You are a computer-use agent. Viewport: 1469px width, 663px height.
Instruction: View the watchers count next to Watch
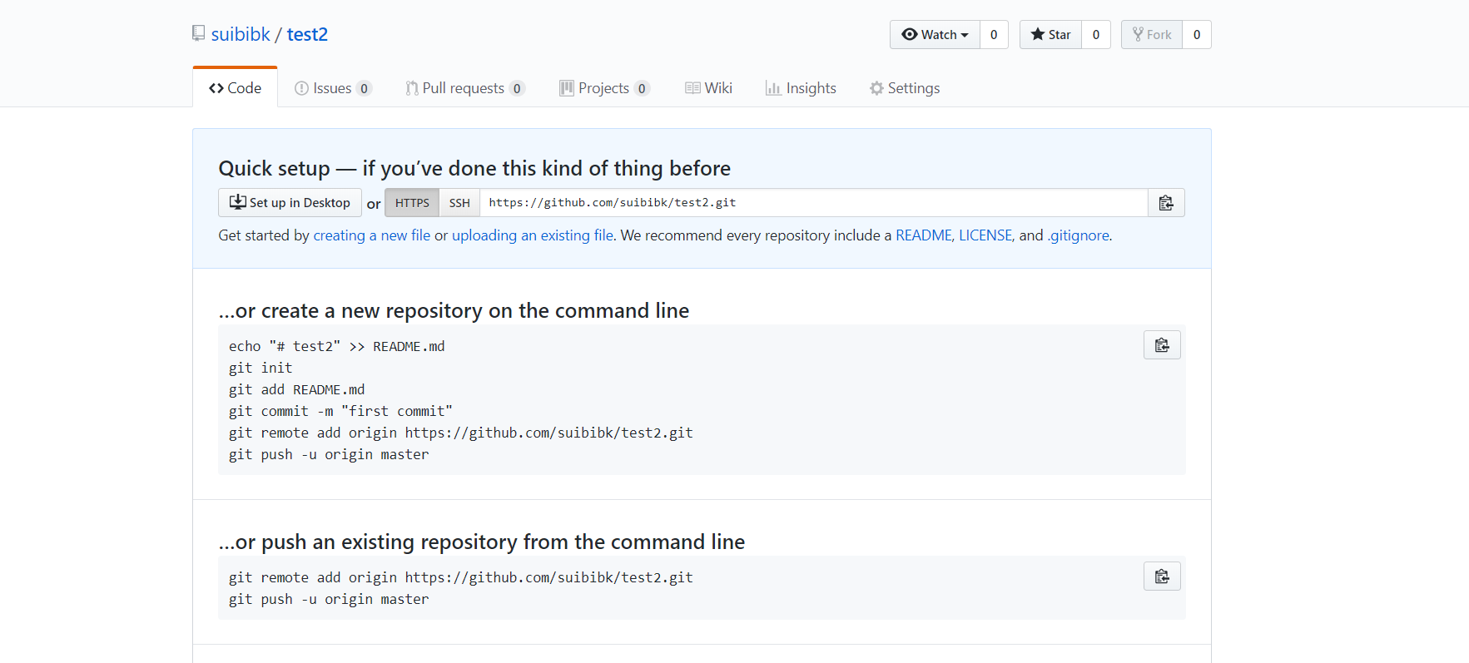(994, 35)
